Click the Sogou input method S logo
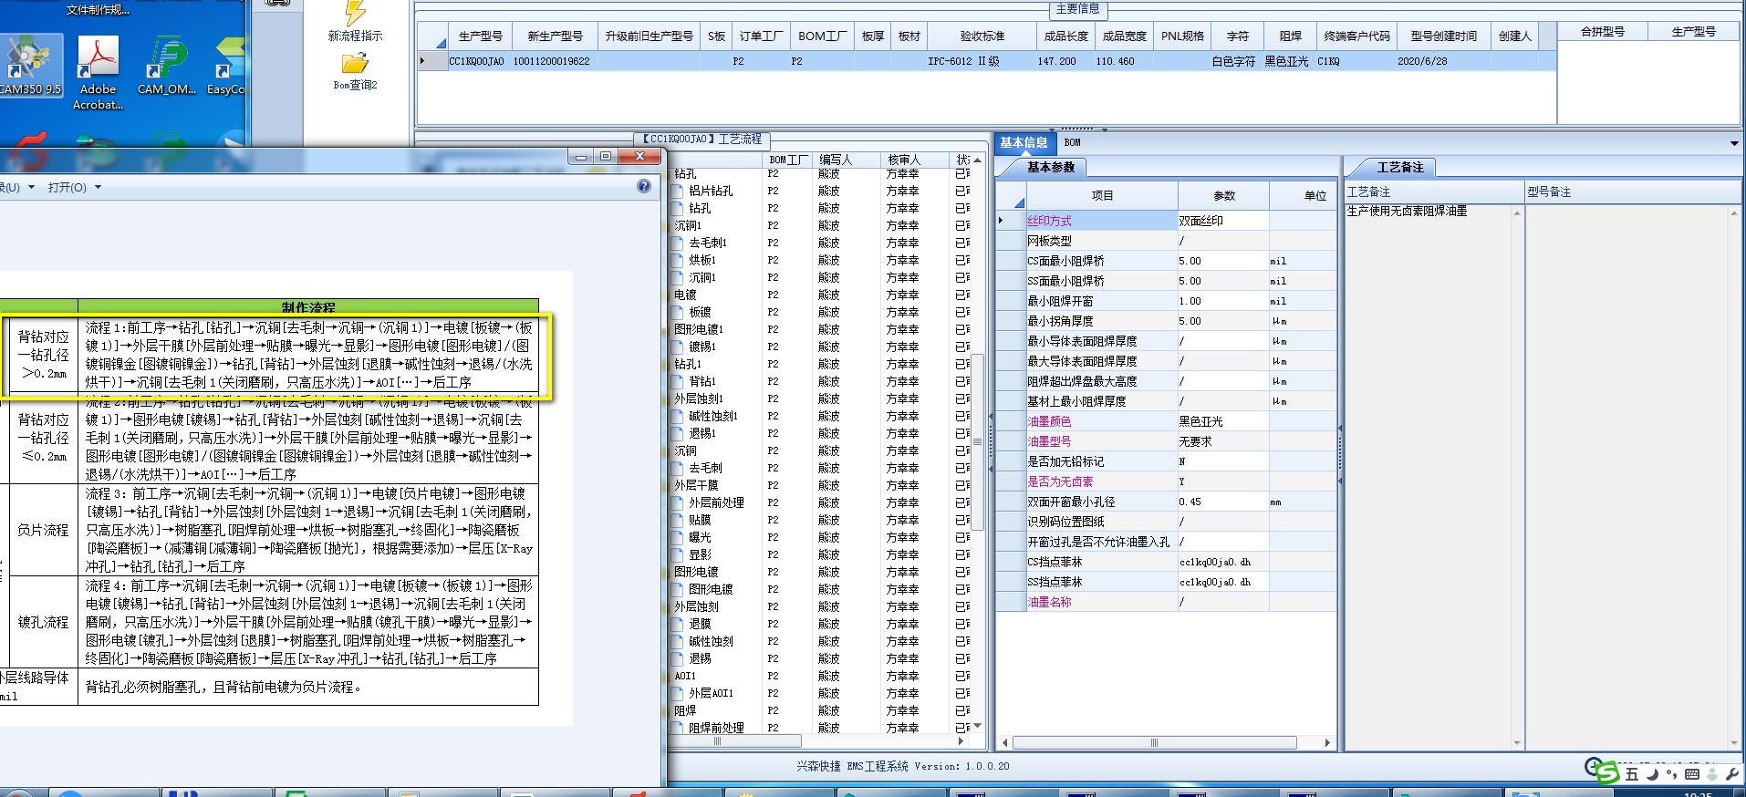1746x797 pixels. click(x=1607, y=773)
